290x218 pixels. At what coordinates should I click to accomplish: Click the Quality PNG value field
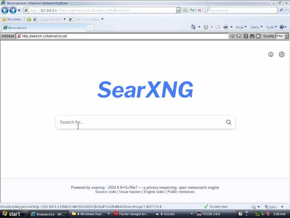[x=280, y=36]
